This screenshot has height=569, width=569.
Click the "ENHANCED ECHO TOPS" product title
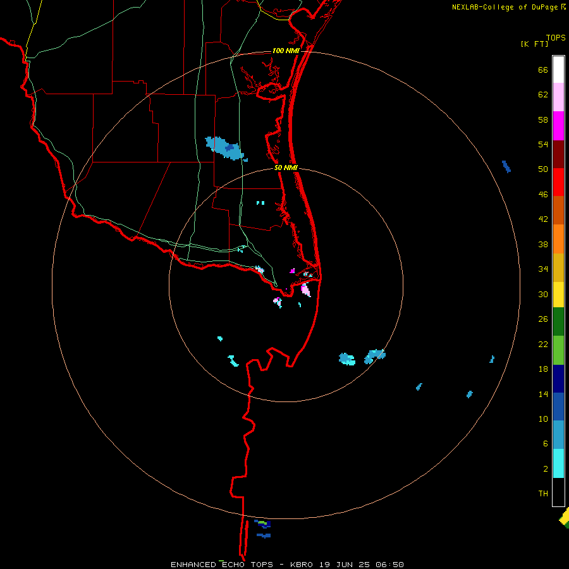222,565
